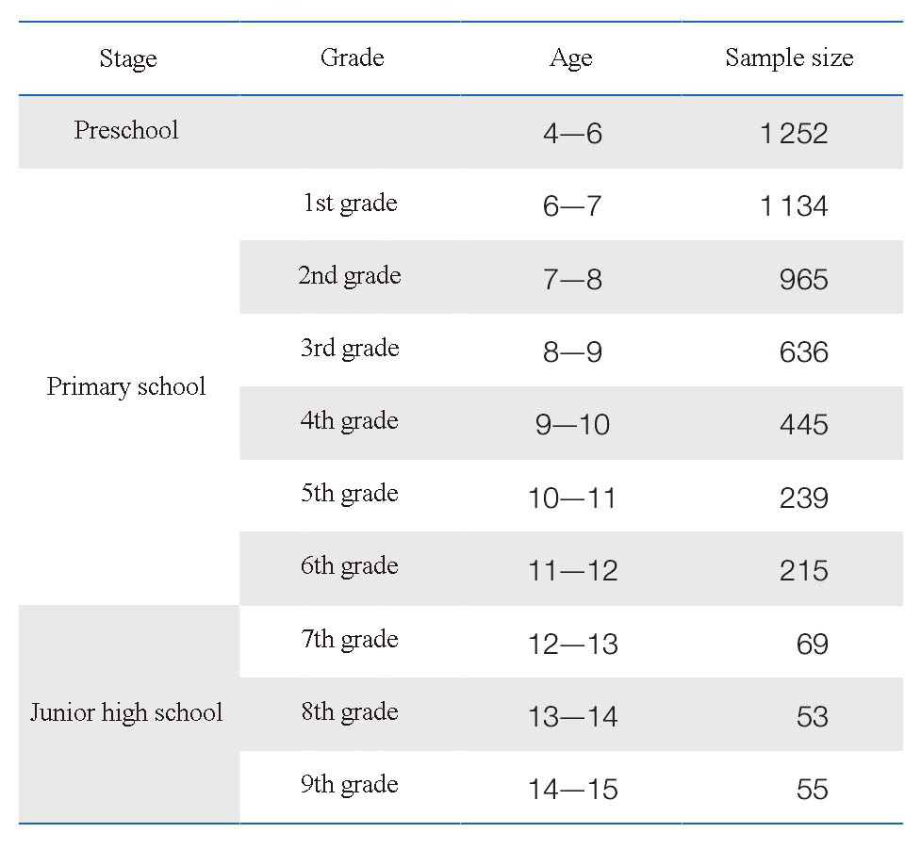Click the 9th grade cell

[350, 785]
